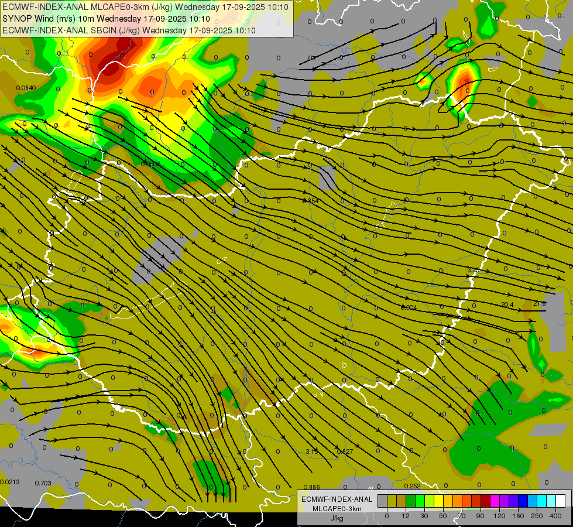573x527 pixels.
Task: Click the legend label MLCAPE0-3km
Action: click(337, 509)
